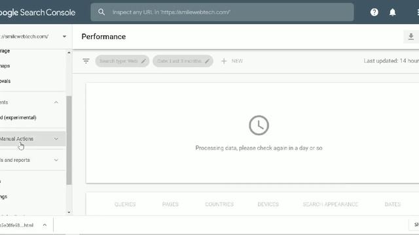The image size is (419, 235).
Task: Click the Date: Last 3 months chip
Action: click(x=183, y=61)
